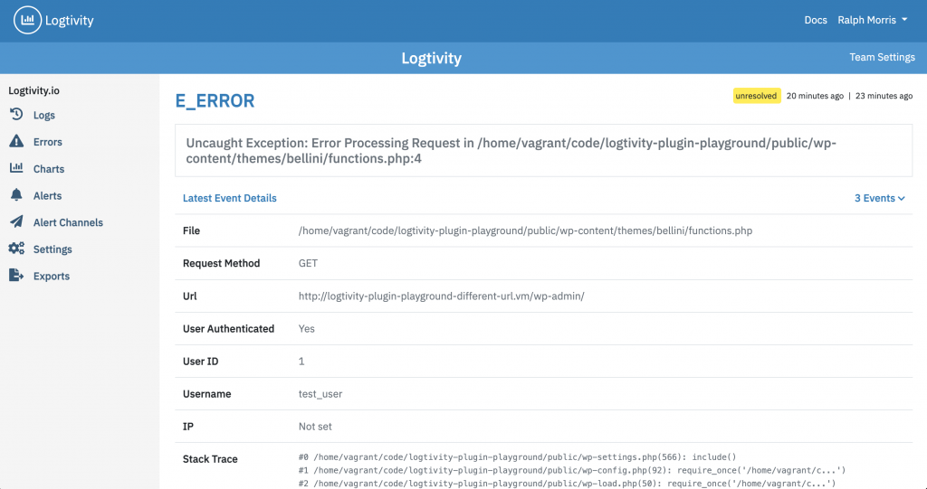Image resolution: width=927 pixels, height=489 pixels.
Task: Click the 'User Authenticated' row label
Action: pyautogui.click(x=228, y=329)
